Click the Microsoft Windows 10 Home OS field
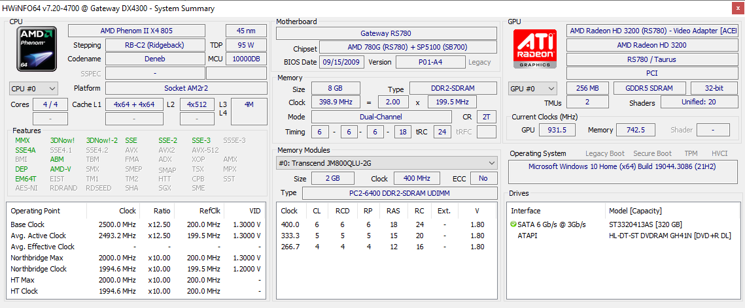 click(x=622, y=172)
